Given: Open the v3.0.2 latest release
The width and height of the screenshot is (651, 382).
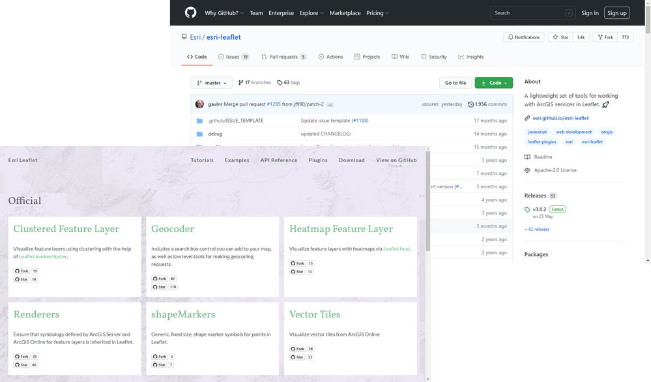Looking at the screenshot, I should [x=540, y=209].
